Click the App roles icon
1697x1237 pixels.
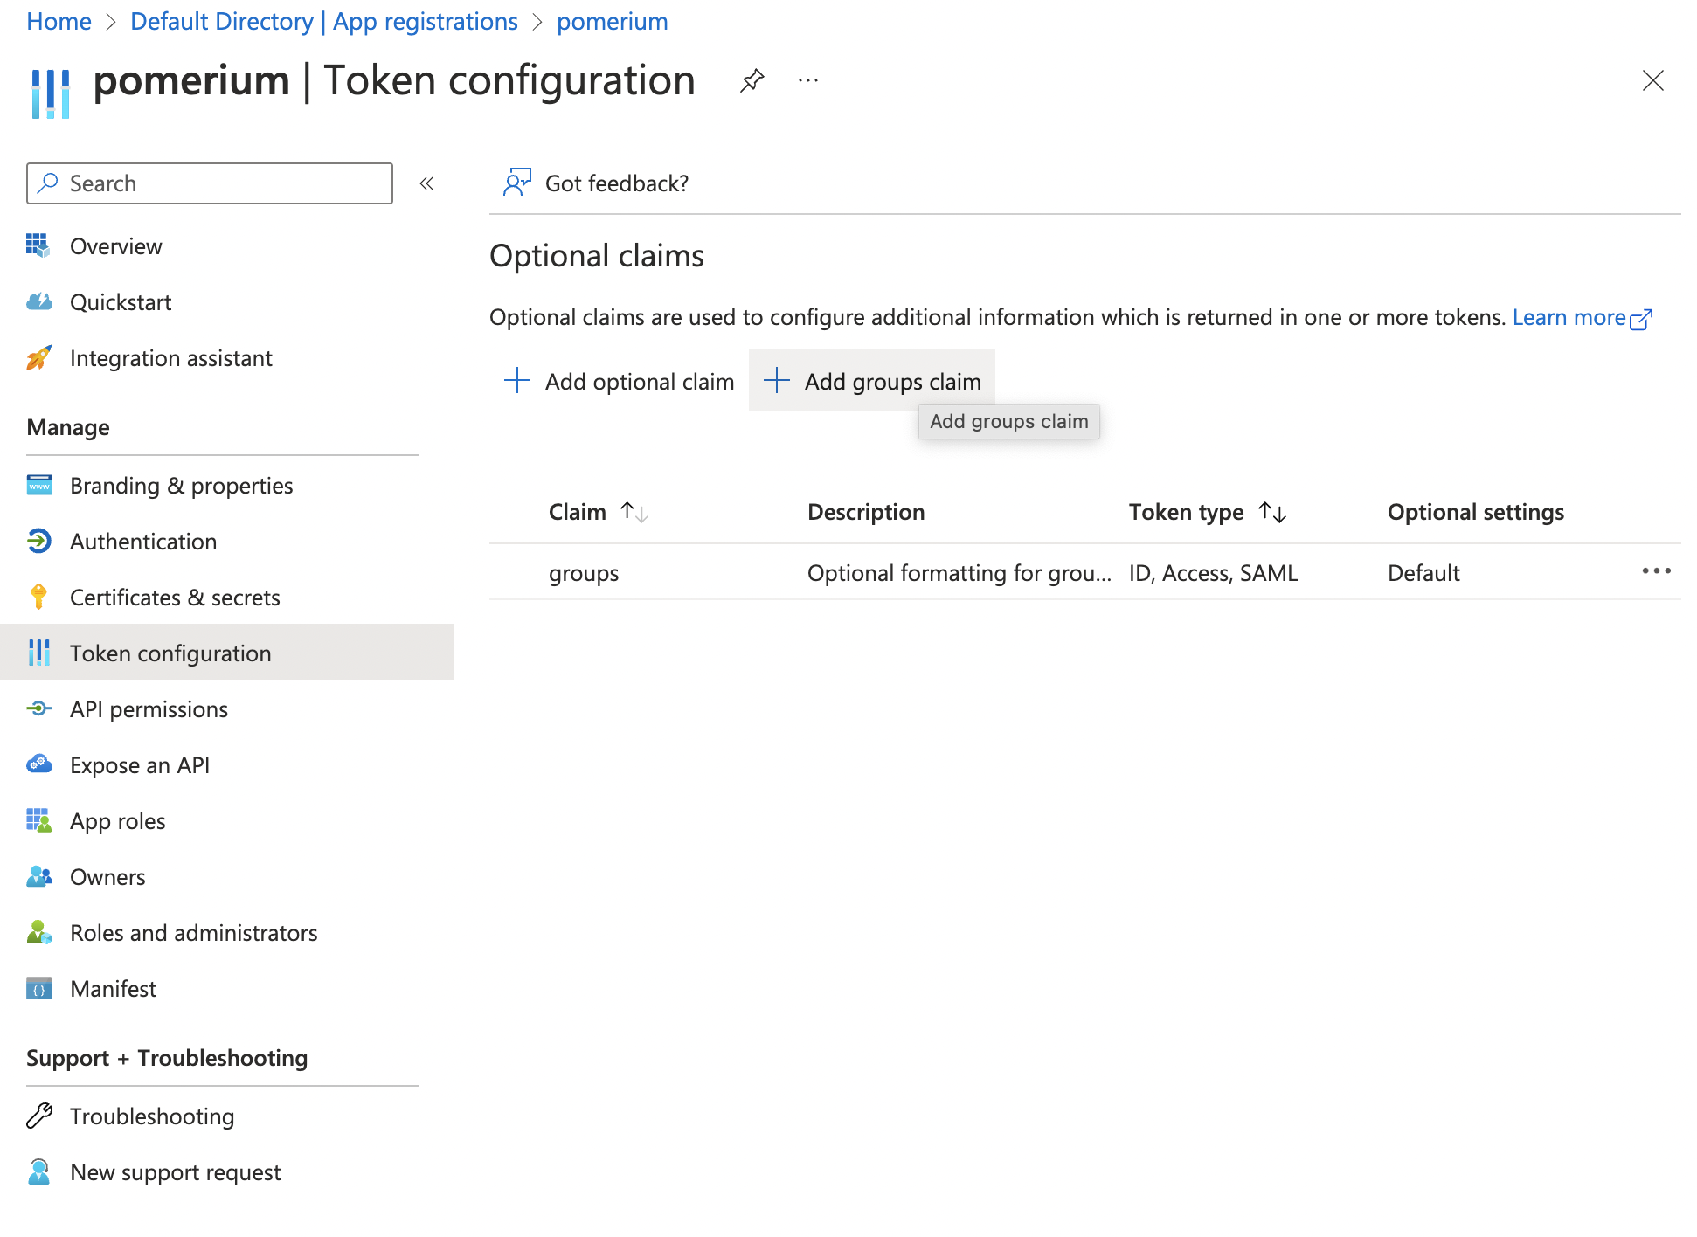[x=38, y=821]
